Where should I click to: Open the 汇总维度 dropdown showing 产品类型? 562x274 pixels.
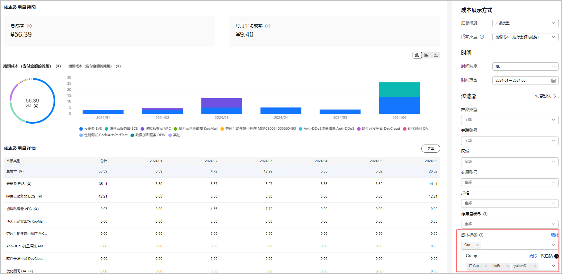click(525, 23)
